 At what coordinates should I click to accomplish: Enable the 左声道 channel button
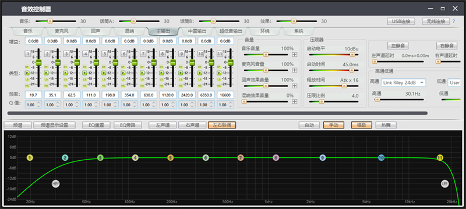(163, 125)
